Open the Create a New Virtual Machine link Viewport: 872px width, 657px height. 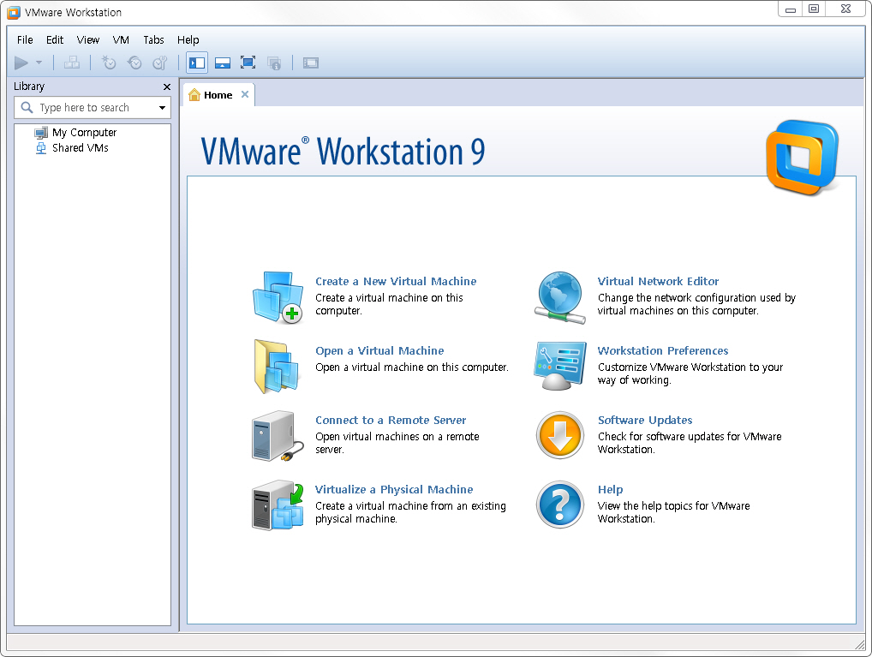pos(396,282)
